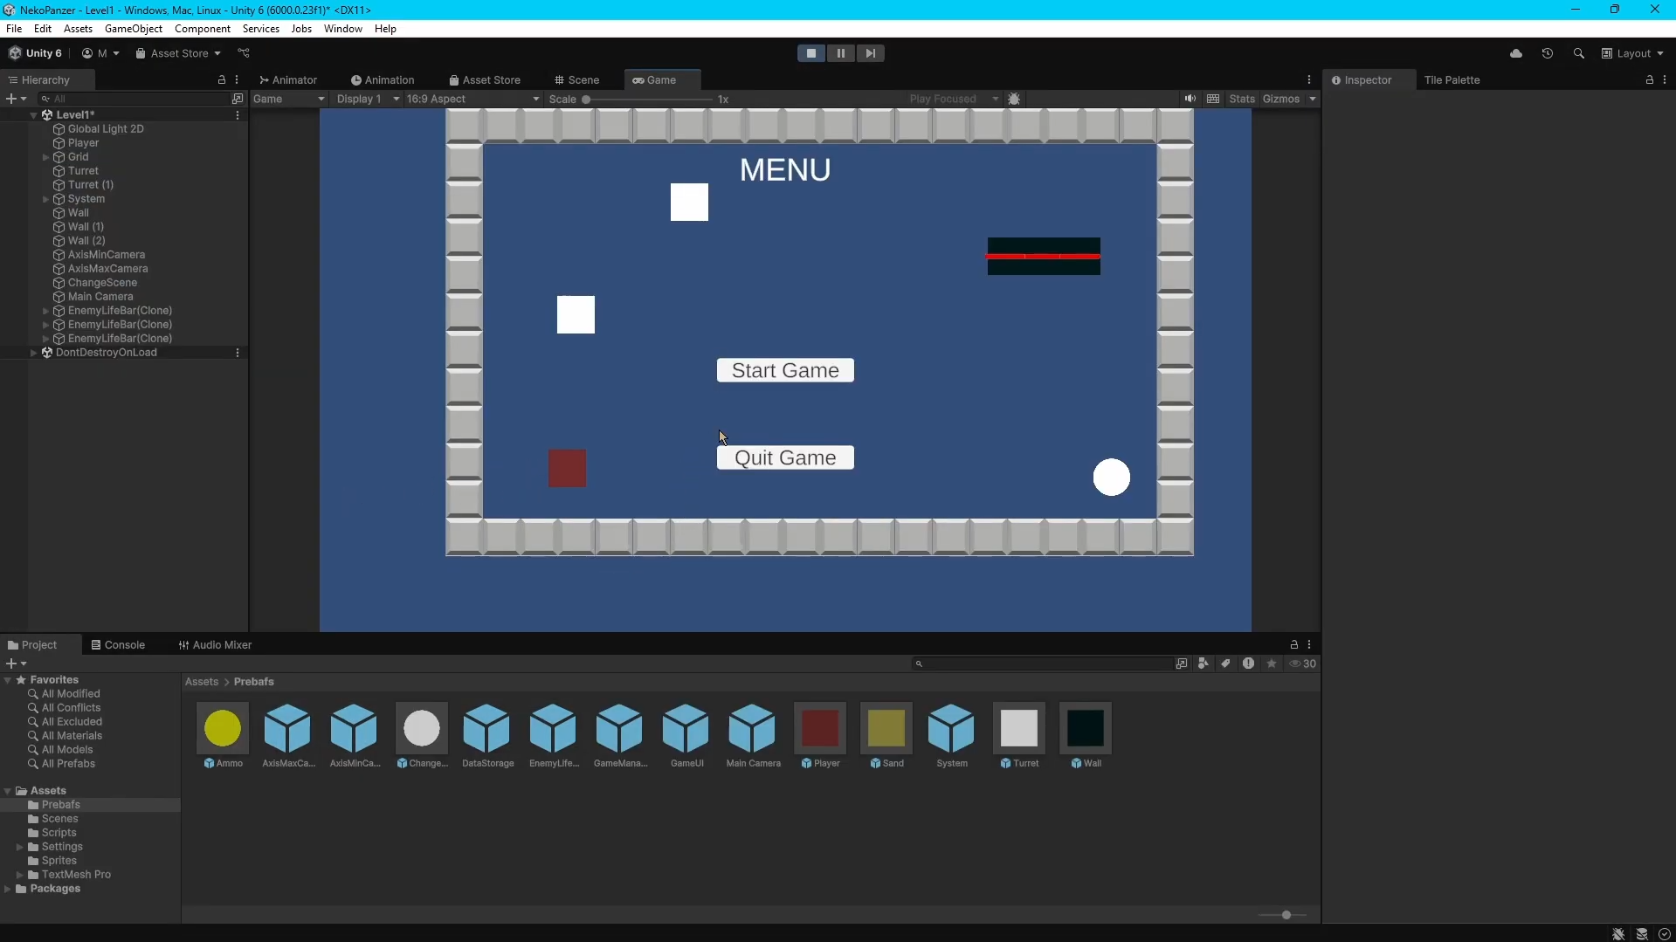Screen dimensions: 1676x942
Task: Lock the Hierarchy panel
Action: point(221,79)
